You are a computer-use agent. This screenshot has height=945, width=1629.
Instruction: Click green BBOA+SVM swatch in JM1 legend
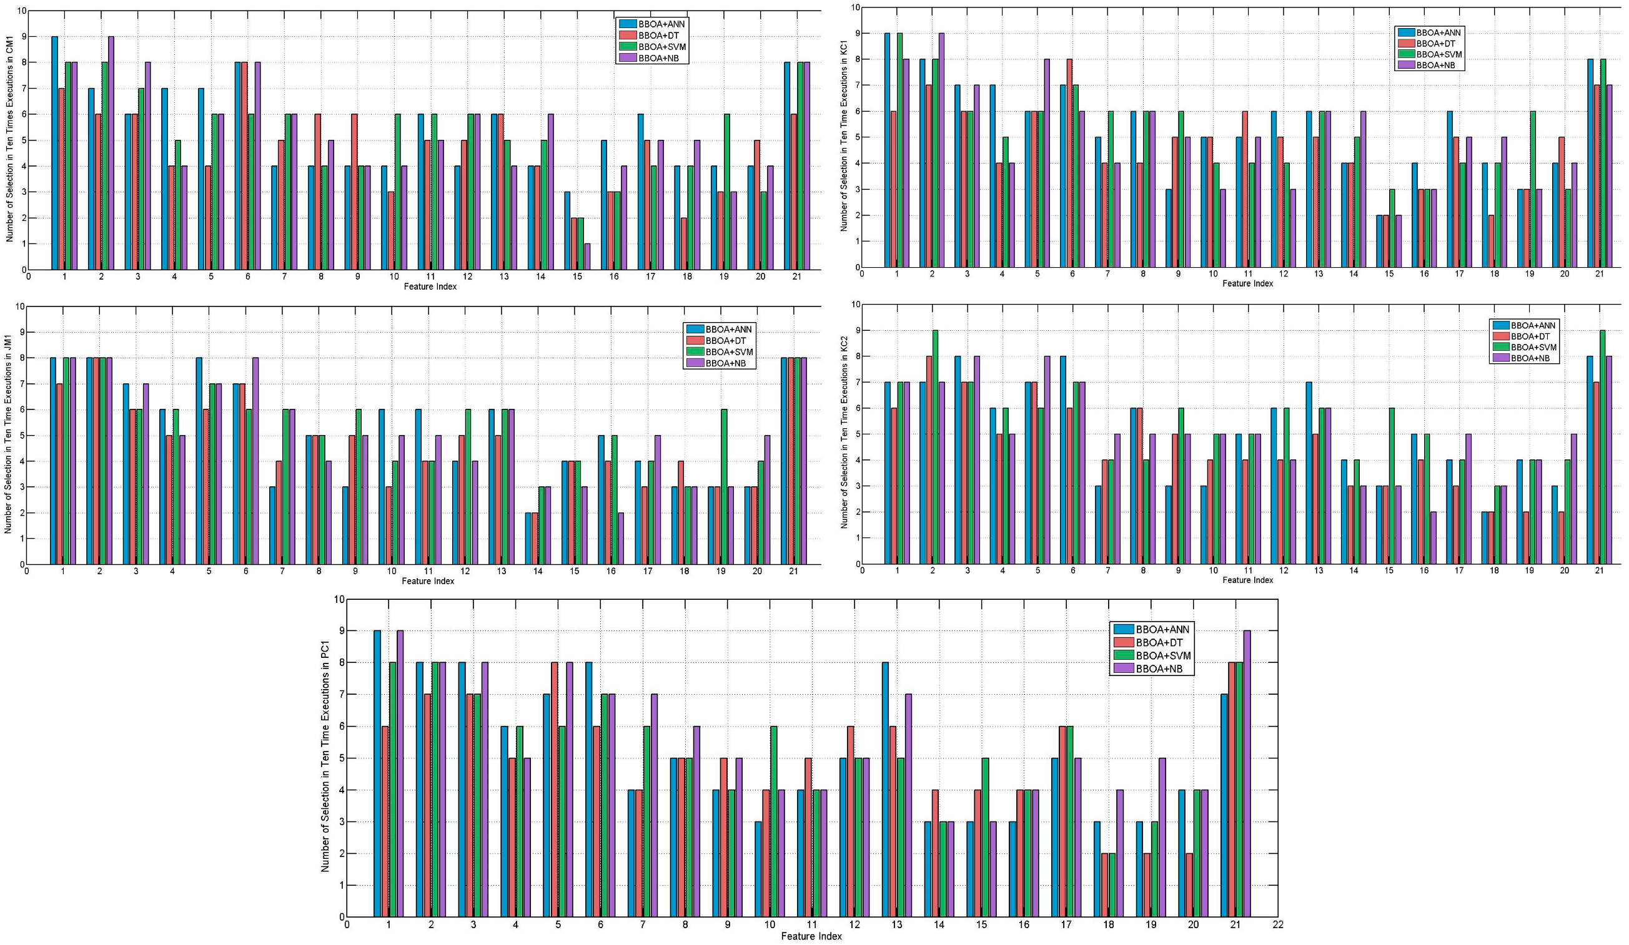[x=695, y=352]
